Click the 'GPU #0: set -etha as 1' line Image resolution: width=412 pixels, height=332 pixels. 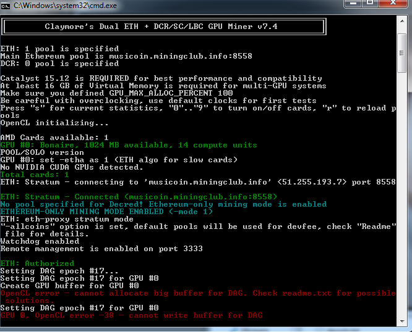(x=119, y=160)
